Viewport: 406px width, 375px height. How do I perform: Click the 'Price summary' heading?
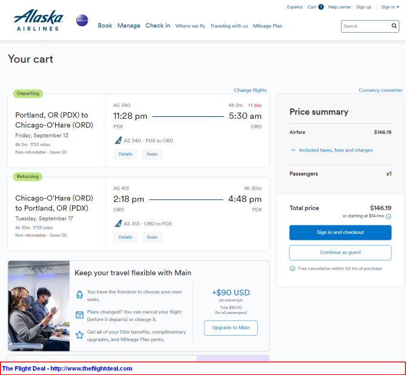pos(319,112)
